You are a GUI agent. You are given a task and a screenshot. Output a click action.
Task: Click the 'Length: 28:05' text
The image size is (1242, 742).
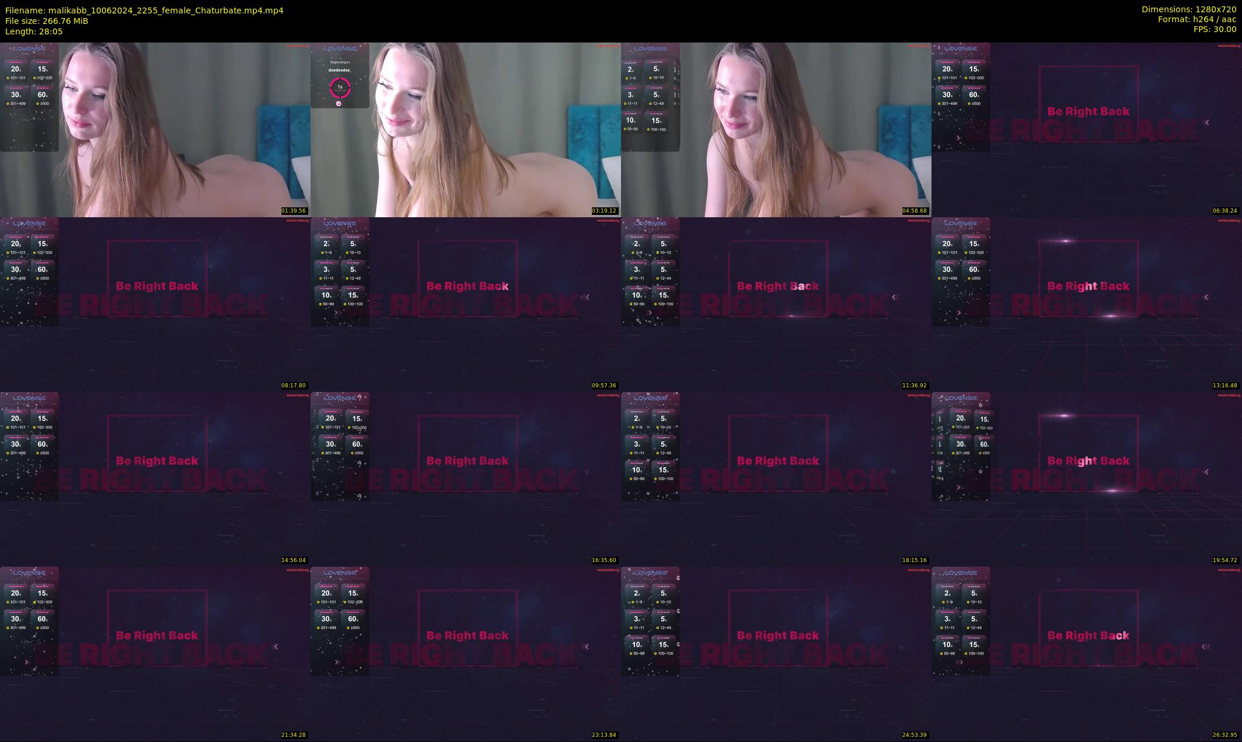pyautogui.click(x=34, y=31)
